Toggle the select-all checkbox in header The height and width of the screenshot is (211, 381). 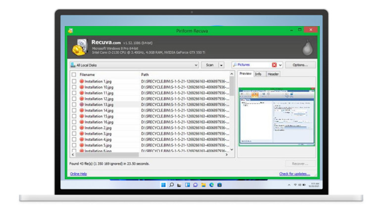(74, 75)
